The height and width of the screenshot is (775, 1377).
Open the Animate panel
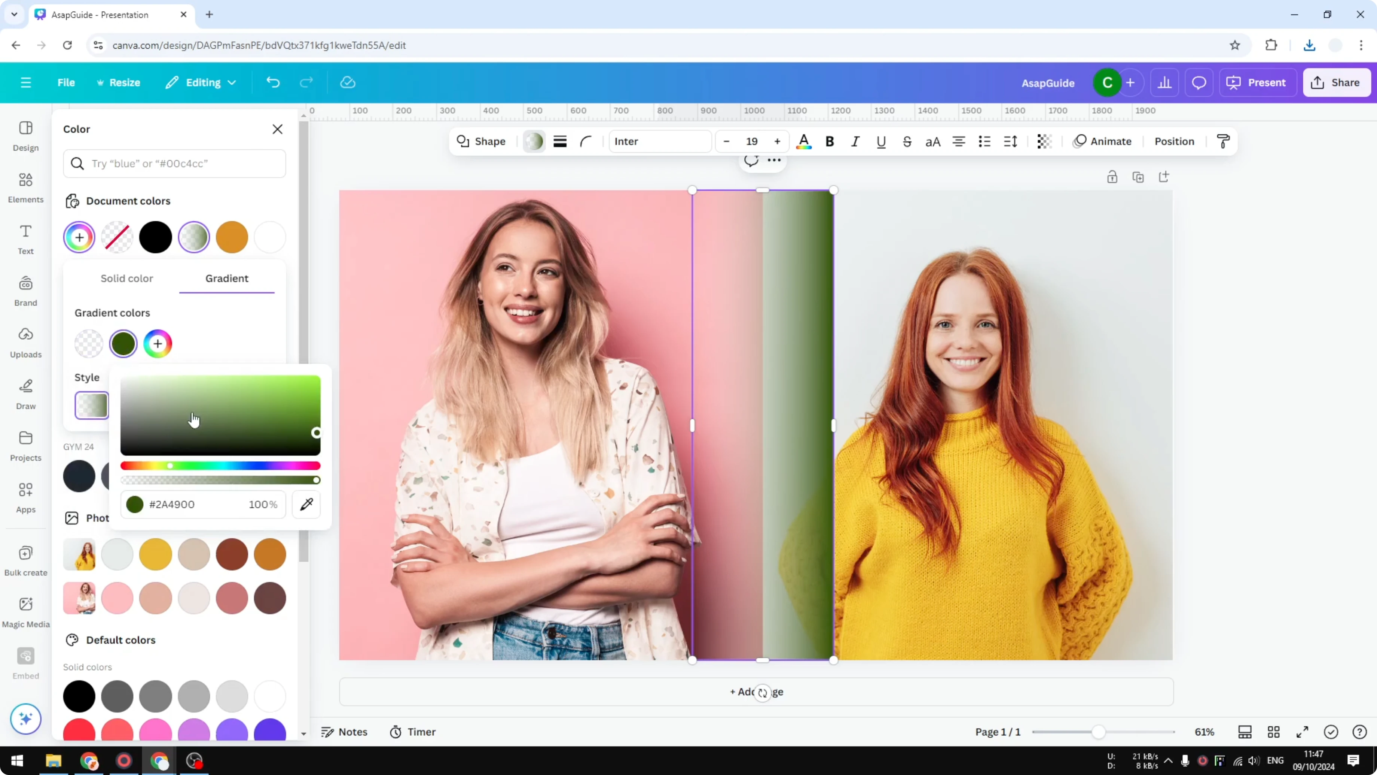pos(1102,141)
